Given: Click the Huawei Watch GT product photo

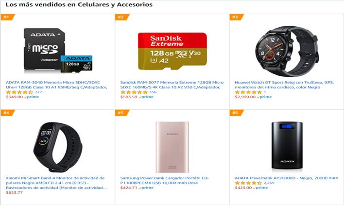Looking at the screenshot, I should click(286, 49).
